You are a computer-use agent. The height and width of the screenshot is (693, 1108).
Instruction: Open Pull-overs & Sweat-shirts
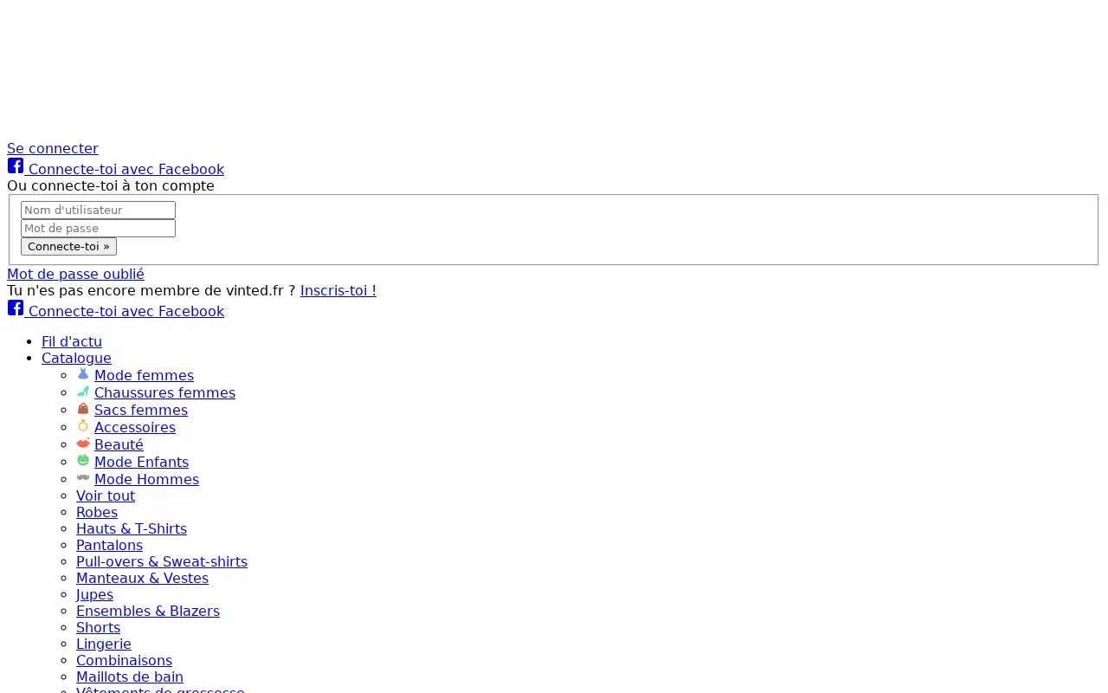click(x=162, y=562)
